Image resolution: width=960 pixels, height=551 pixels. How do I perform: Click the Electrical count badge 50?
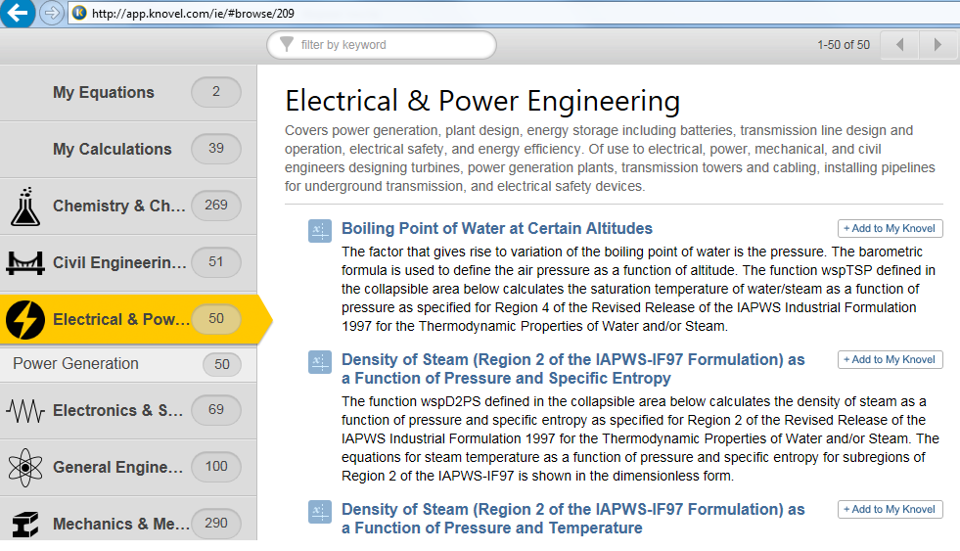[216, 319]
